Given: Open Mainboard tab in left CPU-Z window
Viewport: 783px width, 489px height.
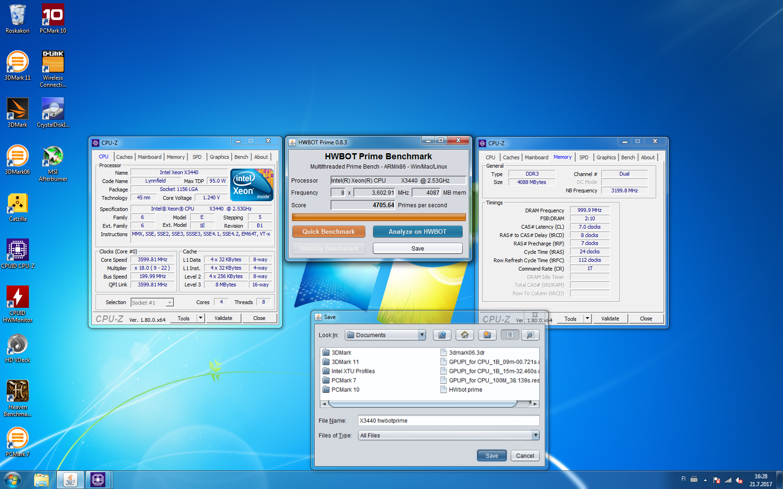Looking at the screenshot, I should pos(150,157).
